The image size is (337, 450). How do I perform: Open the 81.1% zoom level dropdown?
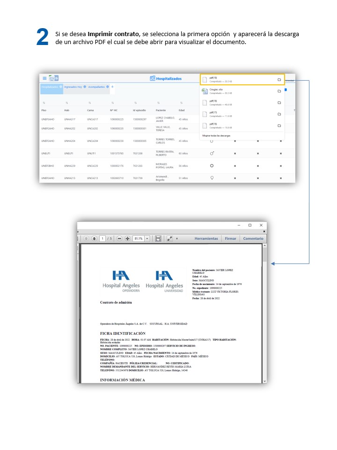(x=147, y=239)
